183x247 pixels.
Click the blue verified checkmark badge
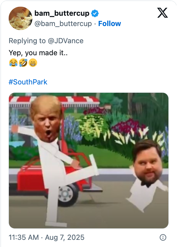95,13
